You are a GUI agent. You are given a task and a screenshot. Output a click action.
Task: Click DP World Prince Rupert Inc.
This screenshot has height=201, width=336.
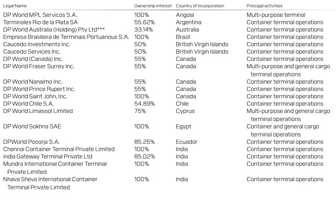(39, 89)
